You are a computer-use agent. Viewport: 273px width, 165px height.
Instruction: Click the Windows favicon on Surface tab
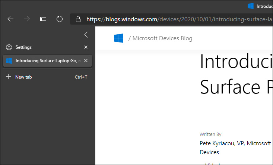click(9, 61)
